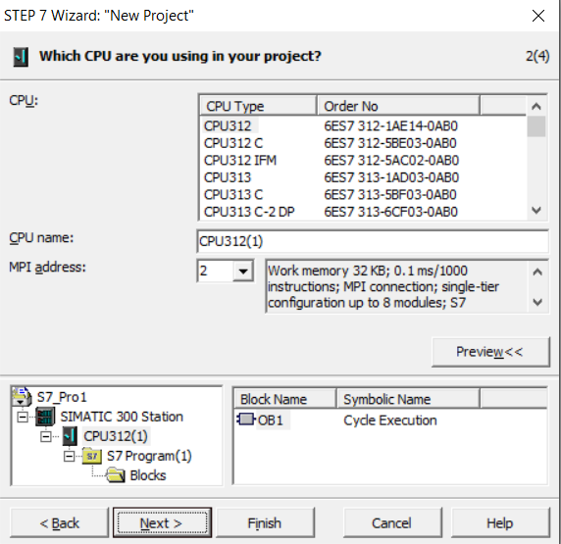Click the CPU name input field

pos(372,241)
